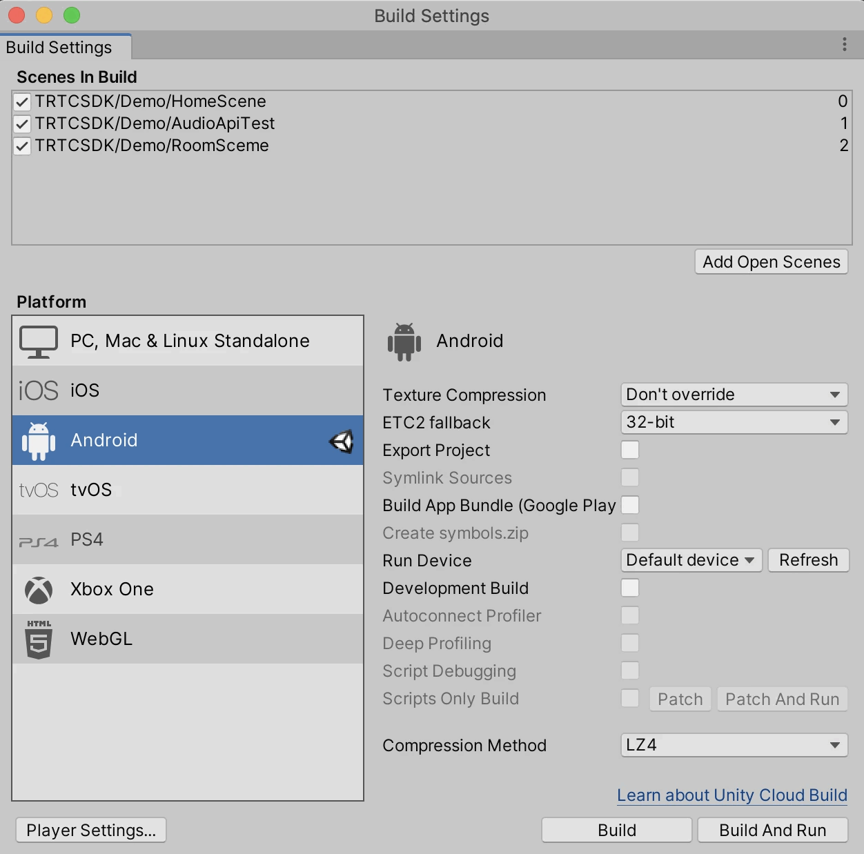Click the Platform section heading
Screen dimensions: 864x854
(x=52, y=302)
